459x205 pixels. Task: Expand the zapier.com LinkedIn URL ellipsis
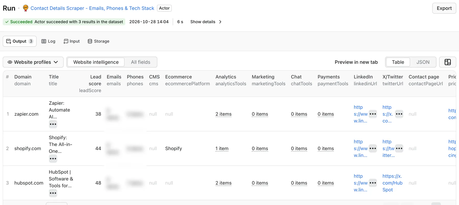tap(373, 114)
